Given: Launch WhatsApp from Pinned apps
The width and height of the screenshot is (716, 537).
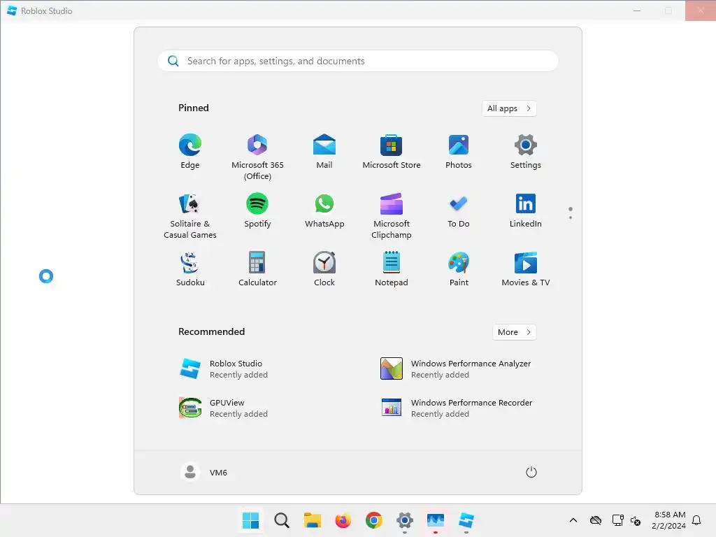Looking at the screenshot, I should click(x=324, y=211).
